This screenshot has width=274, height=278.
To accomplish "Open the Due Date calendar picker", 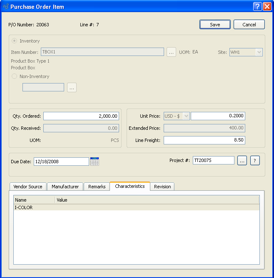I will pyautogui.click(x=95, y=162).
